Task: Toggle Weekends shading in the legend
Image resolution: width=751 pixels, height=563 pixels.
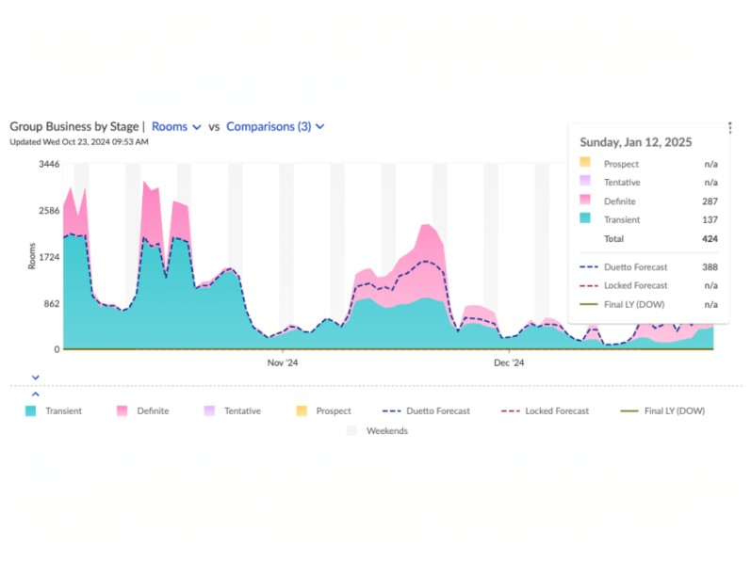Action: tap(378, 431)
